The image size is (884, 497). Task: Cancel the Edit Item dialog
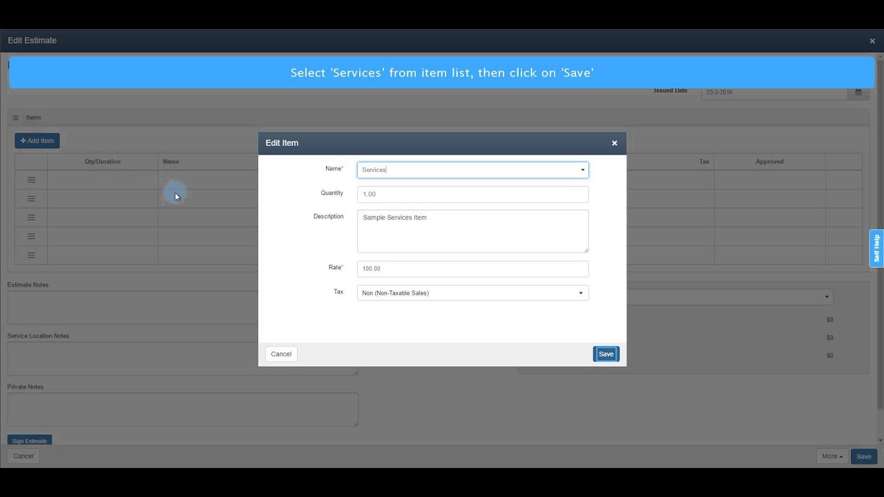281,354
